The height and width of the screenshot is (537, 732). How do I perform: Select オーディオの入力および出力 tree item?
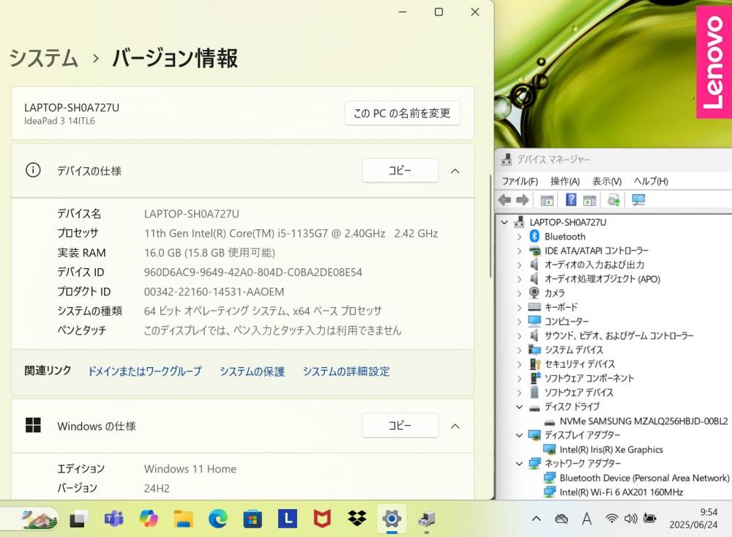pyautogui.click(x=594, y=265)
